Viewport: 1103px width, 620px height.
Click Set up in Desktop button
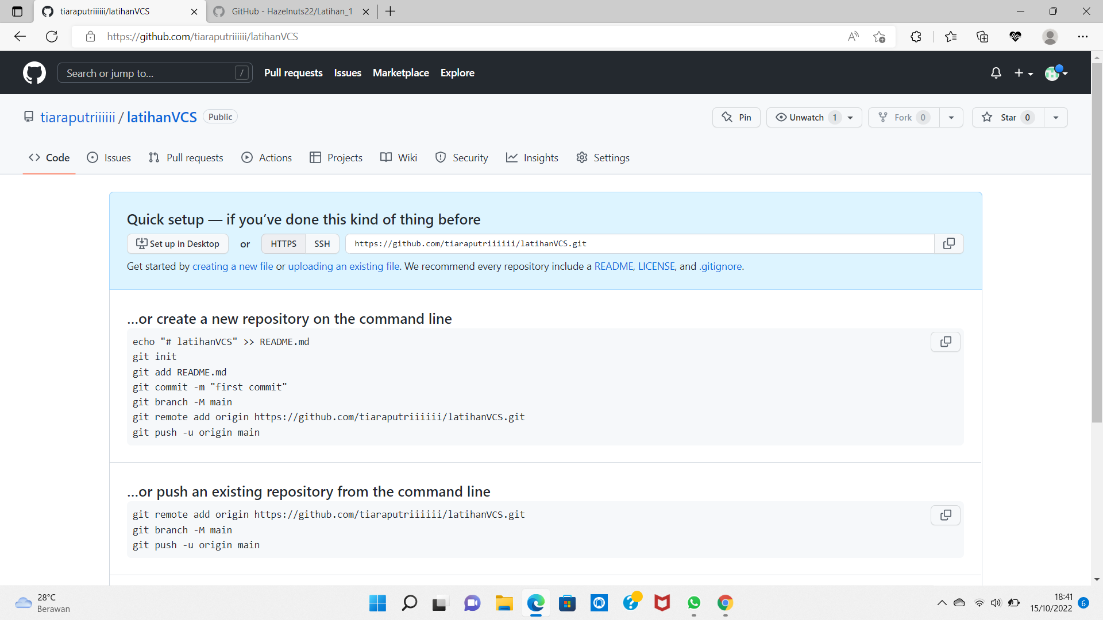(x=178, y=243)
